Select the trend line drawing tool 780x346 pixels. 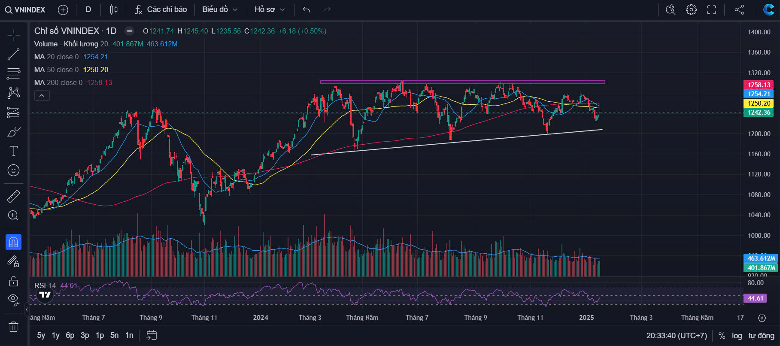click(x=13, y=54)
